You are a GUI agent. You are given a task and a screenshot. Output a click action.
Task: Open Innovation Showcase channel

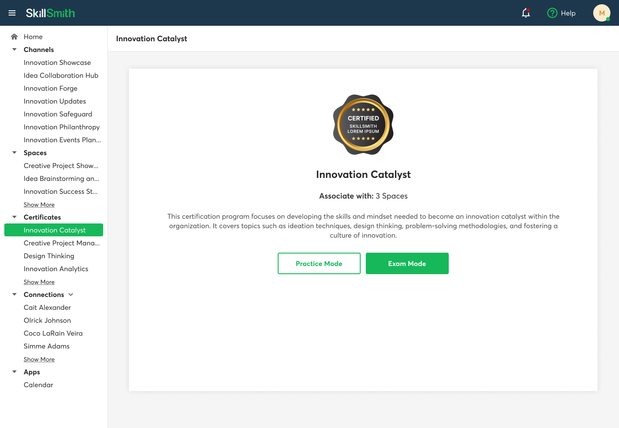point(57,62)
